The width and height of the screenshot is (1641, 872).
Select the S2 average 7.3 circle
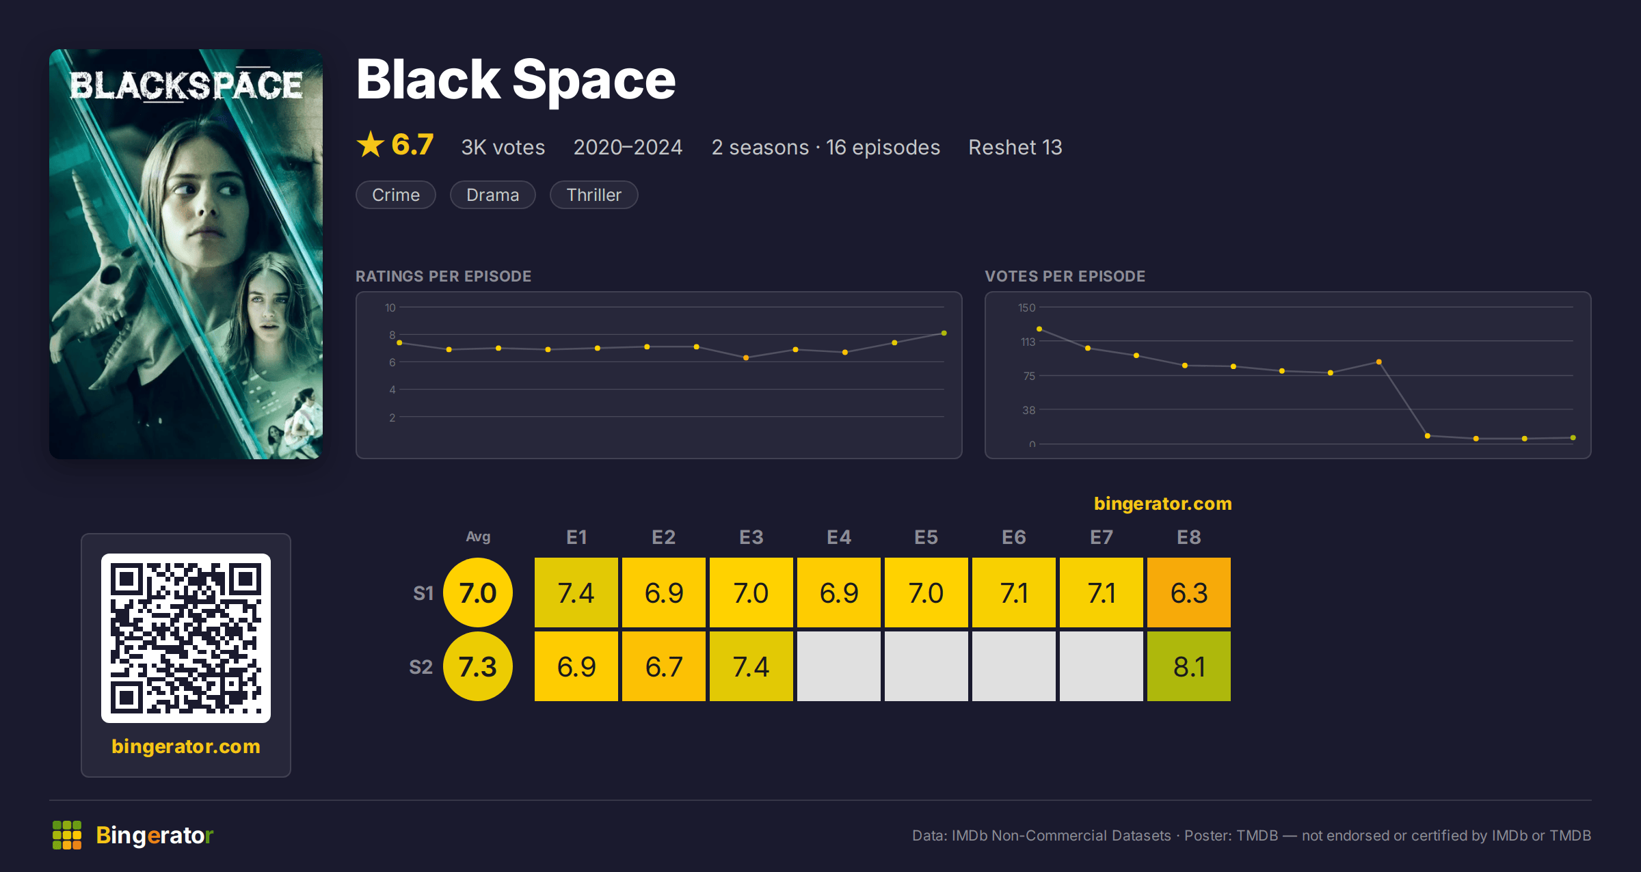pos(478,666)
